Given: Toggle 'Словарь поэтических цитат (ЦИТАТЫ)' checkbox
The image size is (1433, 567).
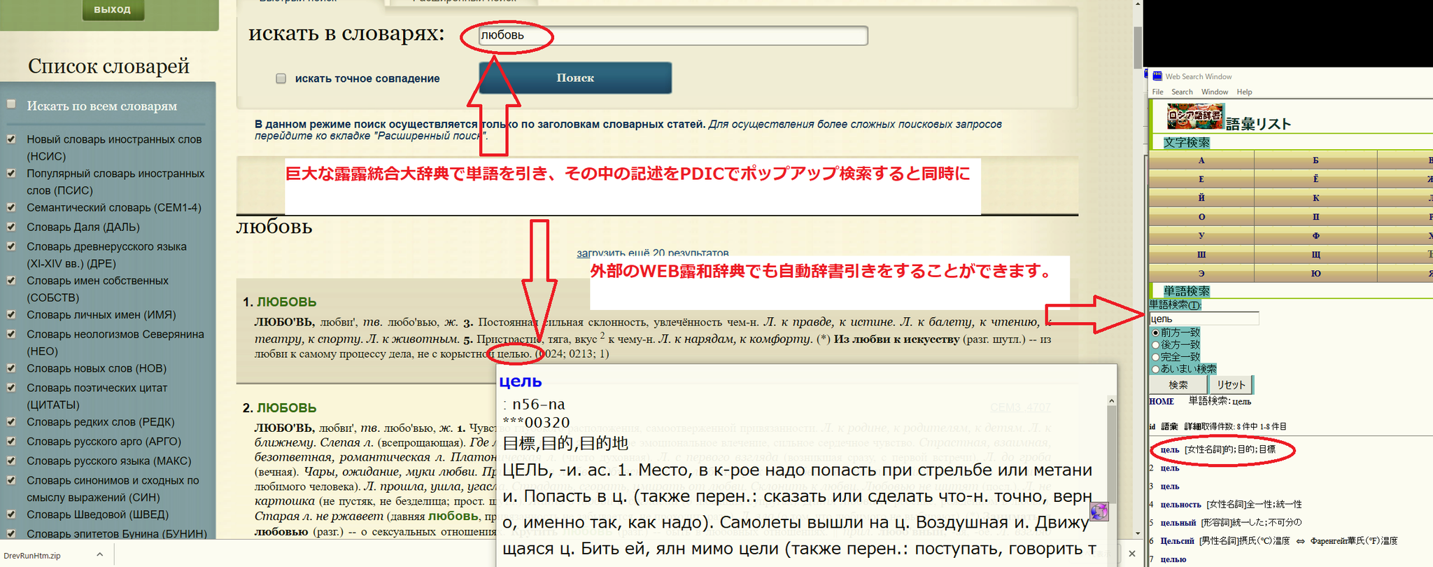Looking at the screenshot, I should tap(11, 387).
